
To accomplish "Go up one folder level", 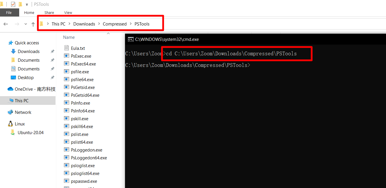I will tap(33, 24).
